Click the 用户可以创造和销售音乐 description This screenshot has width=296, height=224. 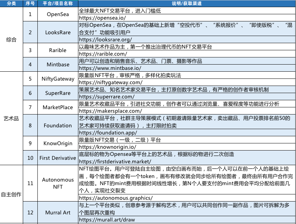(187, 61)
